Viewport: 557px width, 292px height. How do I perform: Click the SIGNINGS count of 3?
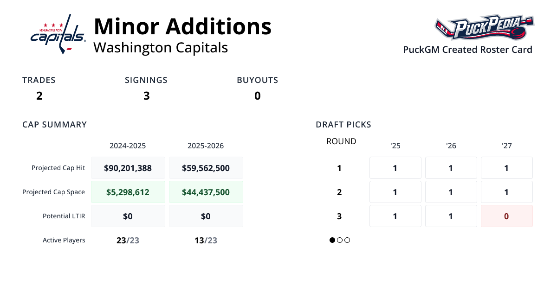click(146, 96)
